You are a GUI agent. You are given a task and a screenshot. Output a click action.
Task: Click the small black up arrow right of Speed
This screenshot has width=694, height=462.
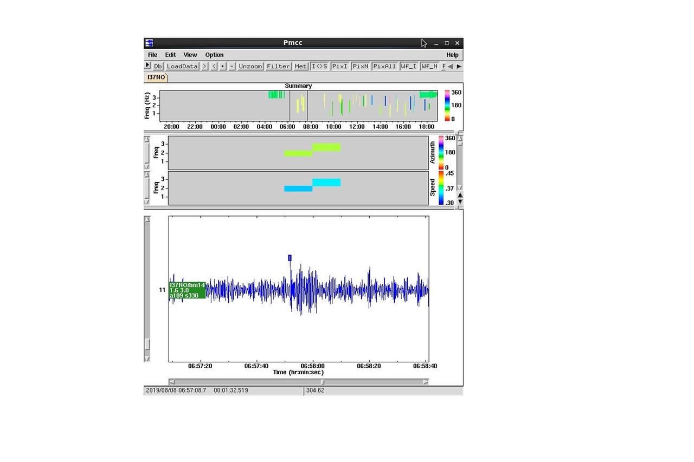[x=460, y=195]
